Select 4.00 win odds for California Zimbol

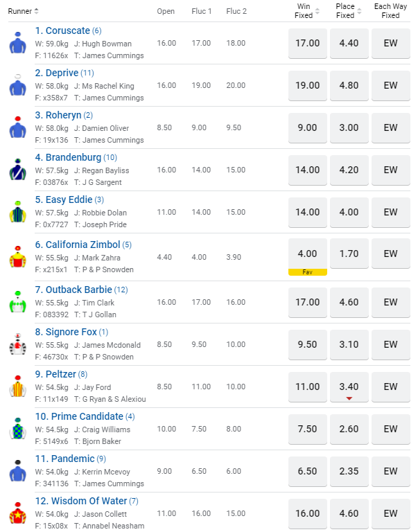click(307, 254)
